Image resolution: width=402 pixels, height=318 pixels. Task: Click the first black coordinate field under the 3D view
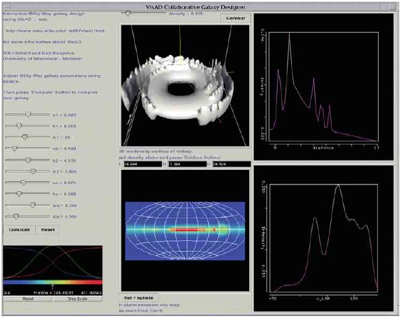[x=143, y=164]
